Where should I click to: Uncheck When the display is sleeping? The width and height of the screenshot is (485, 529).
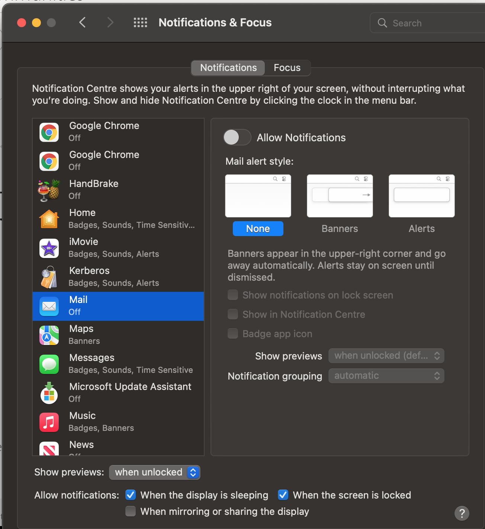click(x=131, y=495)
